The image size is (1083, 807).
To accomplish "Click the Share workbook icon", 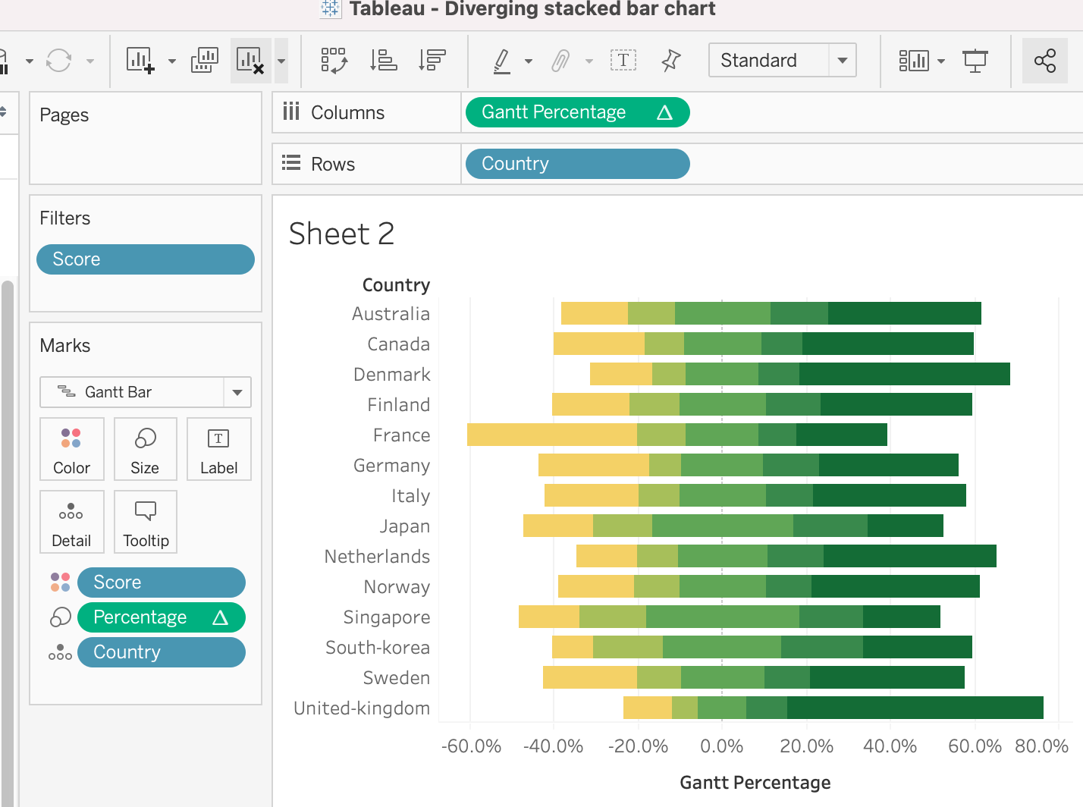I will point(1044,60).
